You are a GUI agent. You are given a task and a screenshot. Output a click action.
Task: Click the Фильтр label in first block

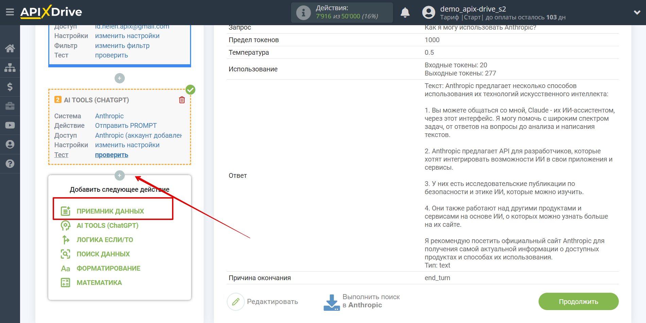point(66,46)
